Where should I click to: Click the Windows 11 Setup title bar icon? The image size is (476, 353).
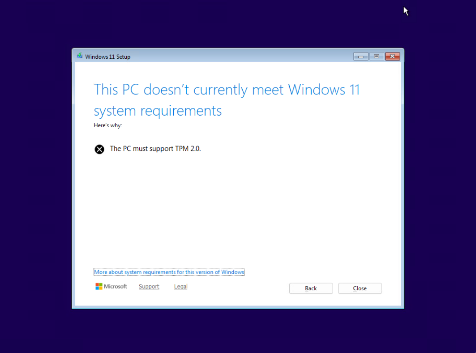[x=80, y=56]
